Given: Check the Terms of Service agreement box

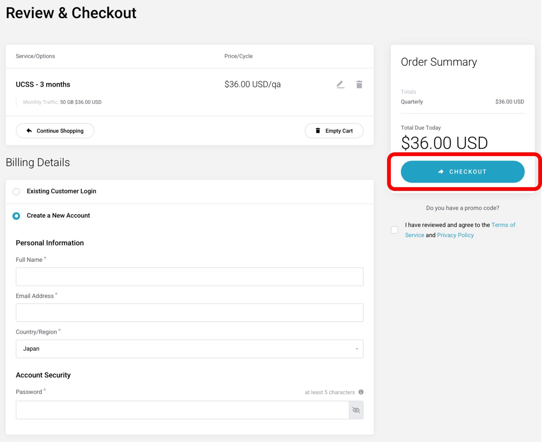Looking at the screenshot, I should coord(394,230).
